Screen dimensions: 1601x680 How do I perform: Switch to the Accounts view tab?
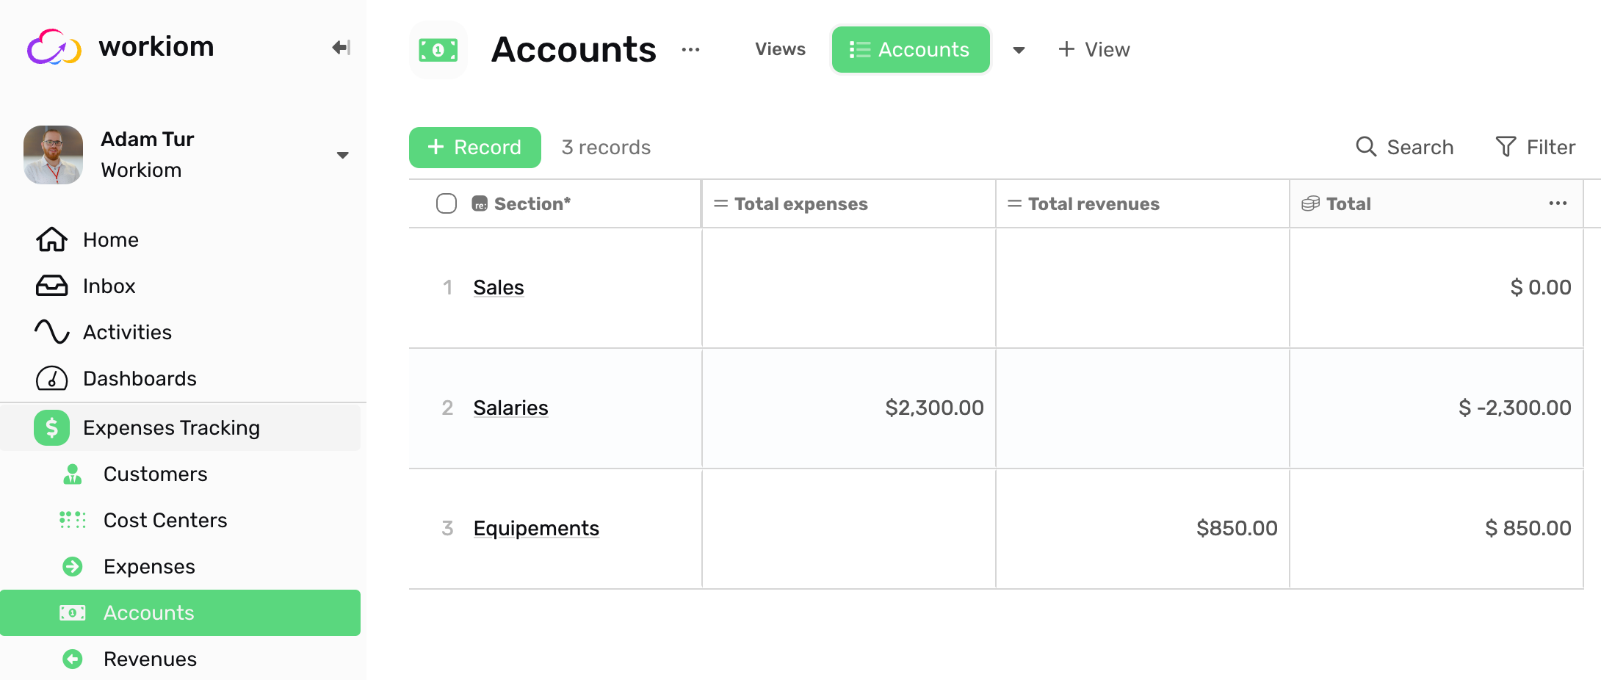click(911, 49)
